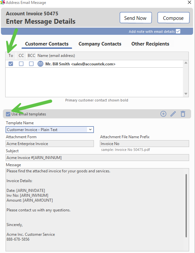Open the Template Name dropdown
The image size is (195, 253).
(x=90, y=129)
